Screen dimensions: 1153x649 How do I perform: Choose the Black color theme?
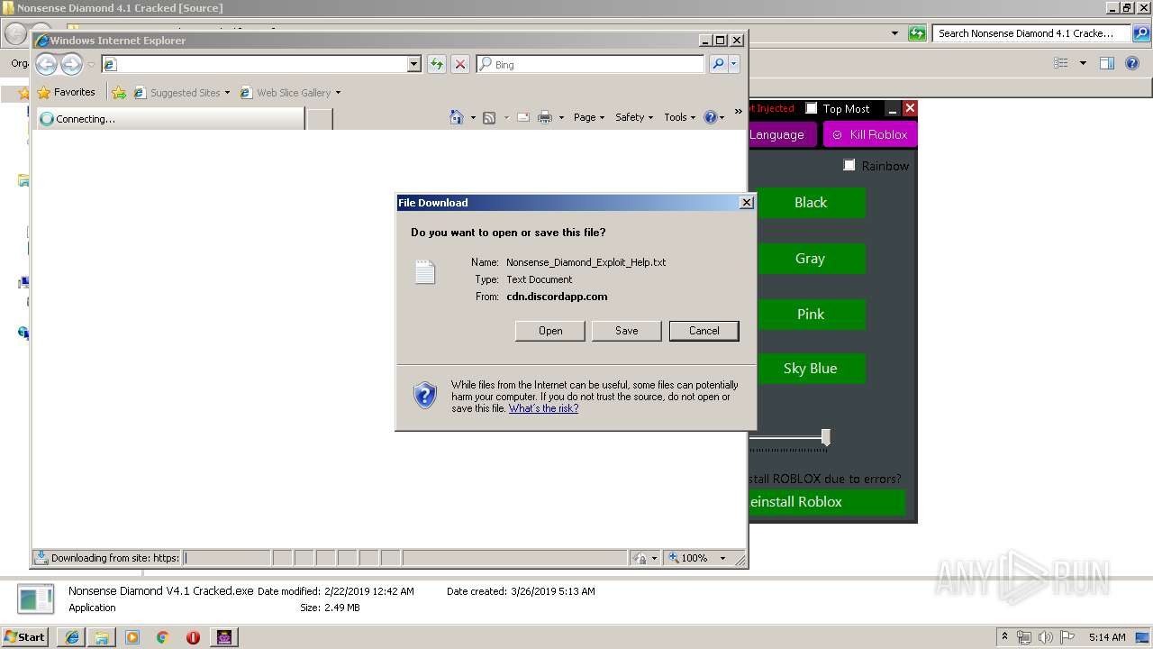810,203
